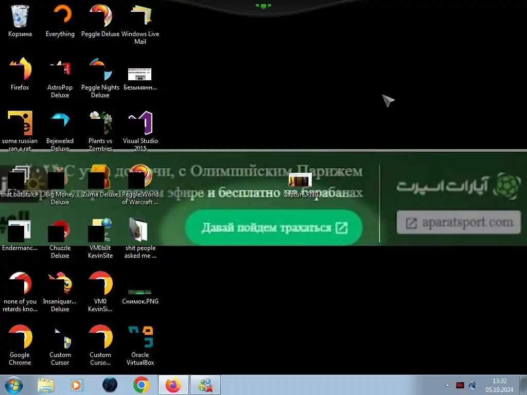Switch to Firefox window in taskbar
This screenshot has height=395, width=527.
tap(173, 385)
